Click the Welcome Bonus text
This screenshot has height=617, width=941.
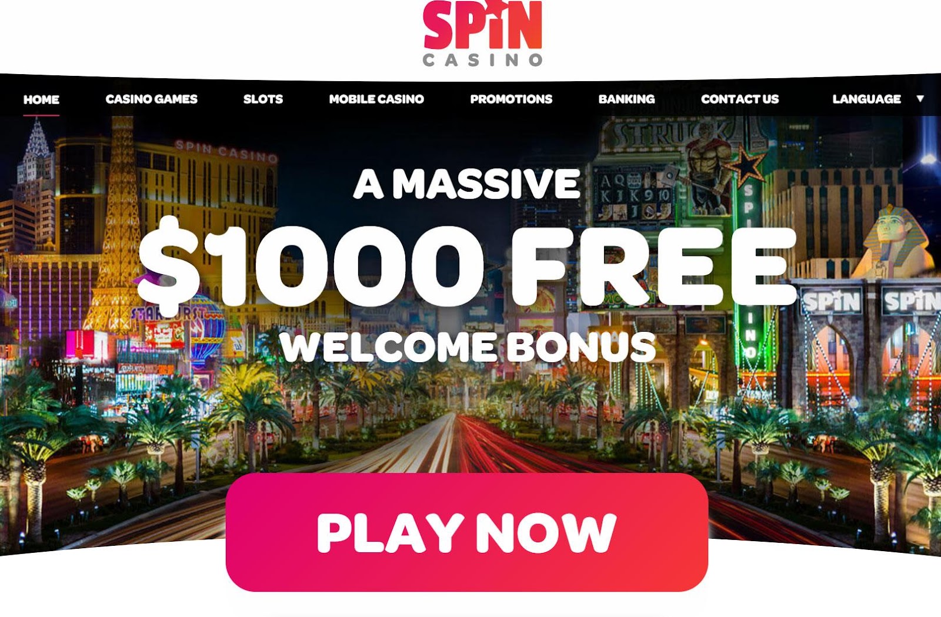468,348
